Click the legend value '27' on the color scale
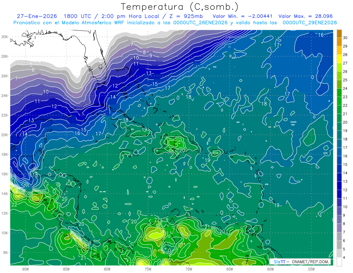 346,63
